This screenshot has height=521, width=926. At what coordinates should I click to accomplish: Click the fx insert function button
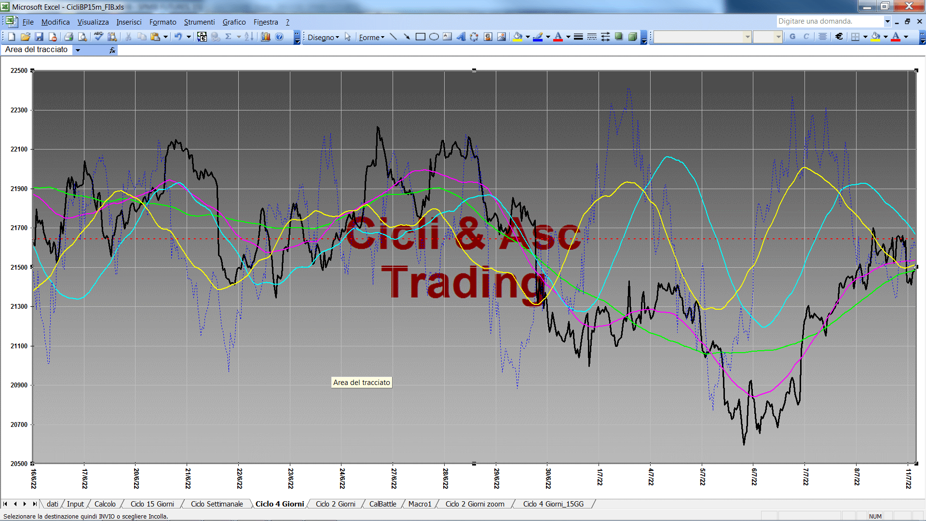point(112,50)
